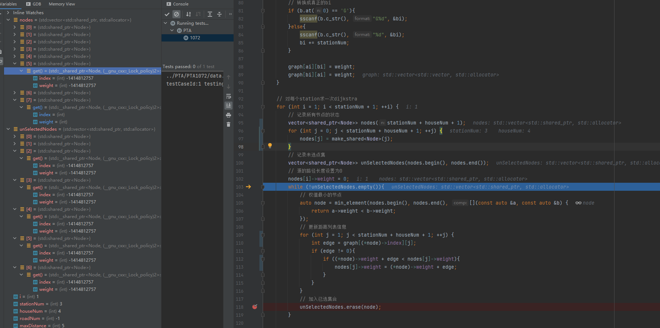Show more test toolbar actions chevron

pos(230,14)
